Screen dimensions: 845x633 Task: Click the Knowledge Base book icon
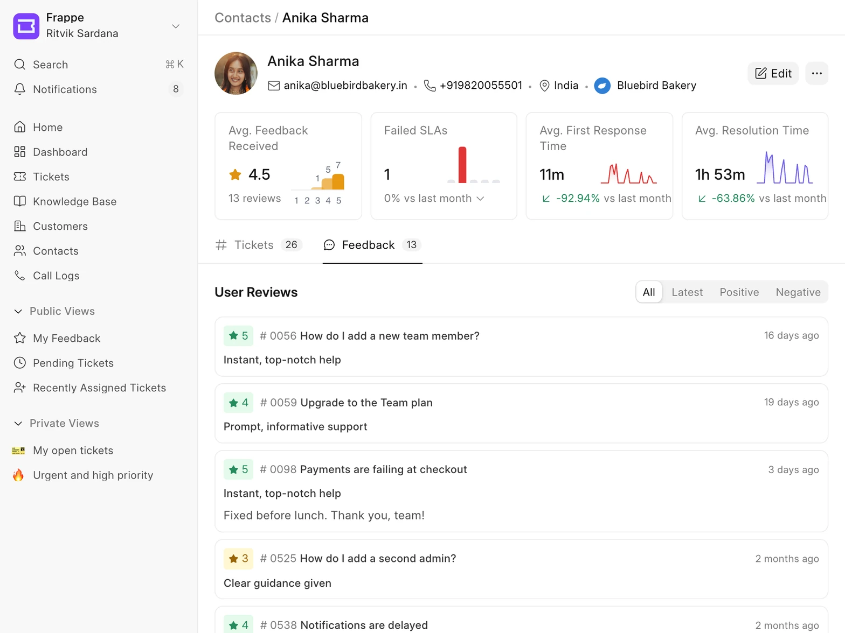20,201
